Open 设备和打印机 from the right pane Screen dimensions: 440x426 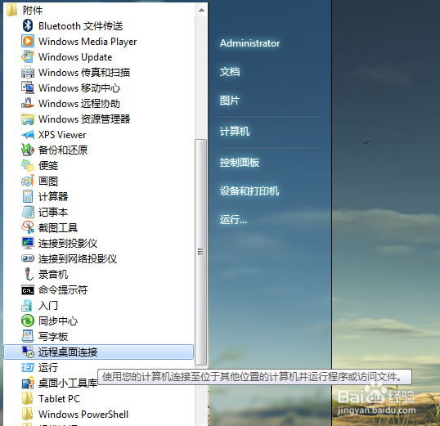249,191
